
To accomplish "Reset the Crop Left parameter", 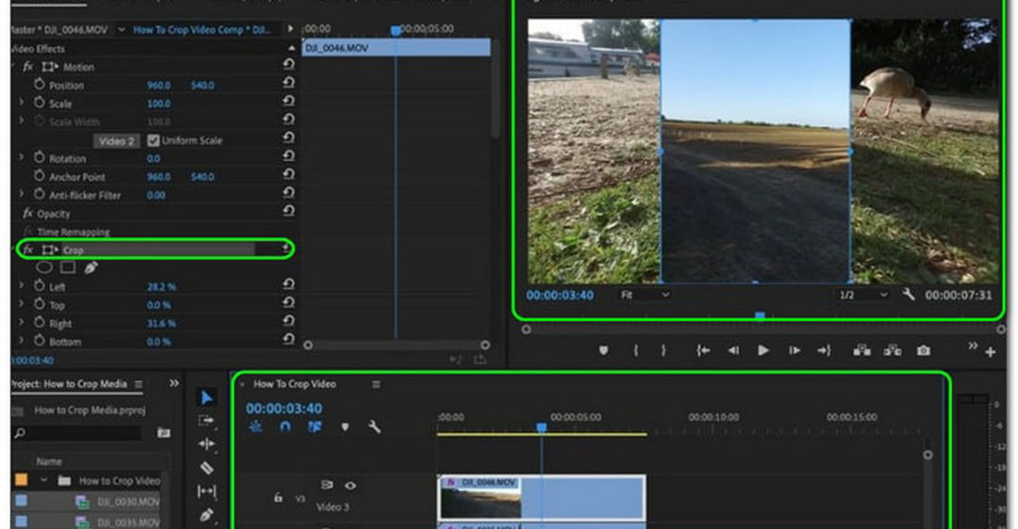I will [288, 284].
